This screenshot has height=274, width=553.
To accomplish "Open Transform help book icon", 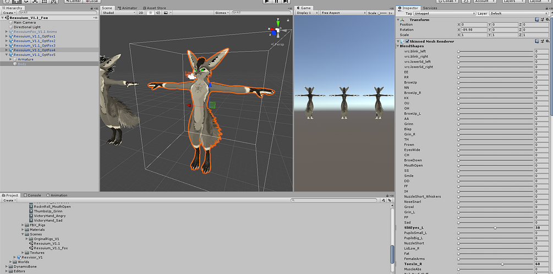I will coord(537,20).
